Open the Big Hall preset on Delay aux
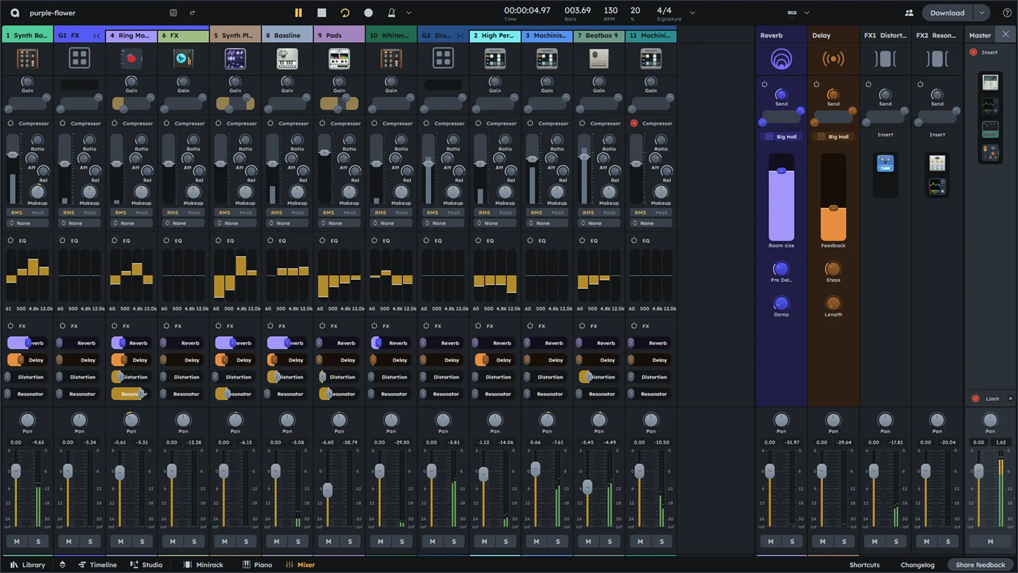1018x573 pixels. tap(833, 136)
